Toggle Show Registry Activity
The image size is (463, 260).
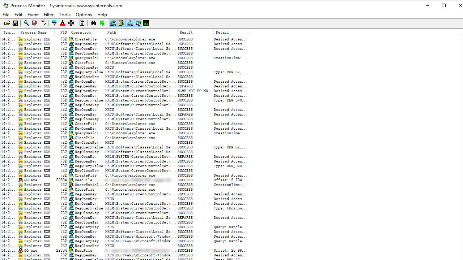pos(113,23)
